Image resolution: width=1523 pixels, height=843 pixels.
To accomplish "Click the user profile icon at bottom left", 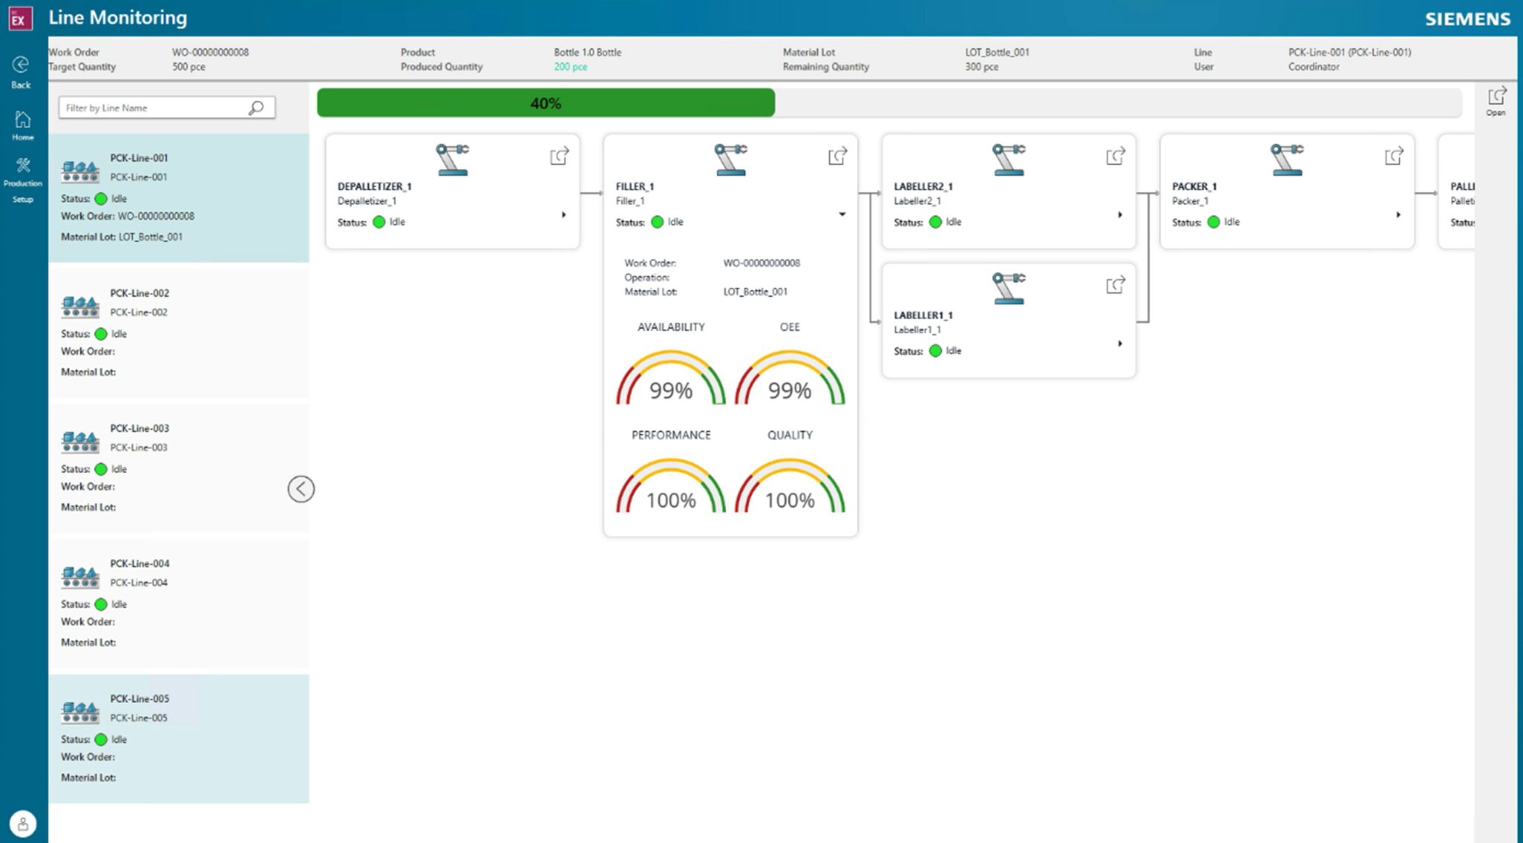I will (25, 824).
